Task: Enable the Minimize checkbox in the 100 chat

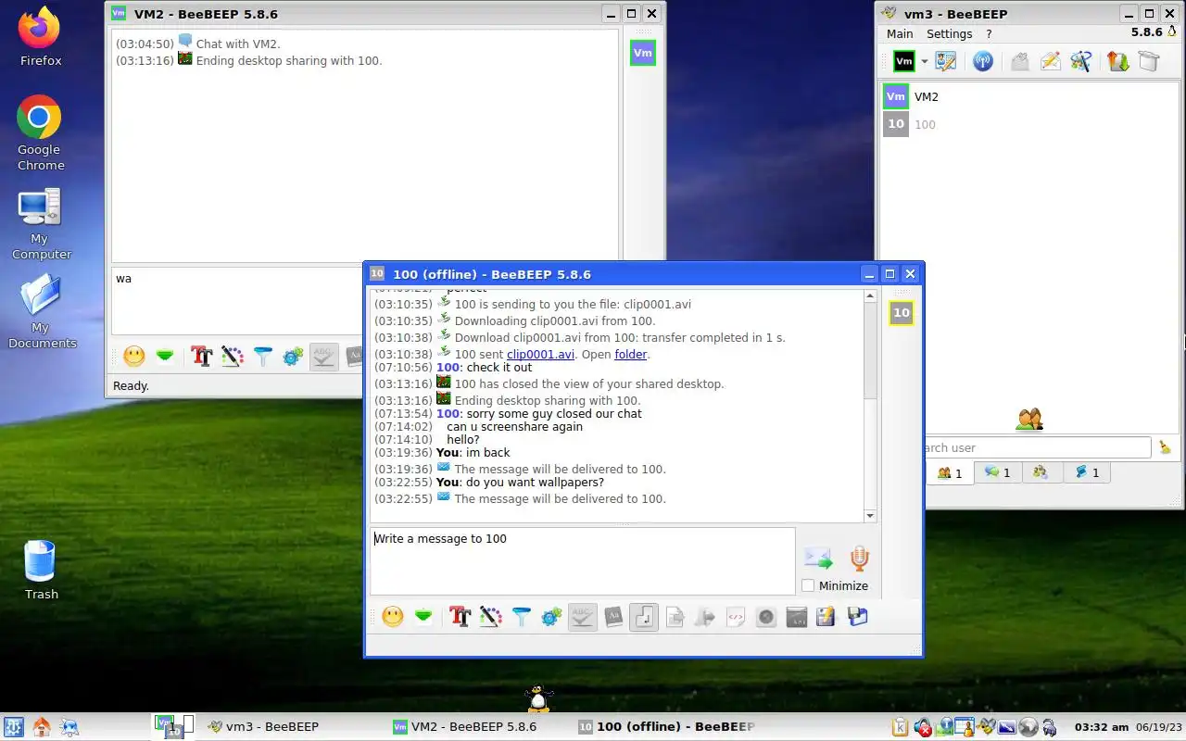Action: [x=808, y=585]
